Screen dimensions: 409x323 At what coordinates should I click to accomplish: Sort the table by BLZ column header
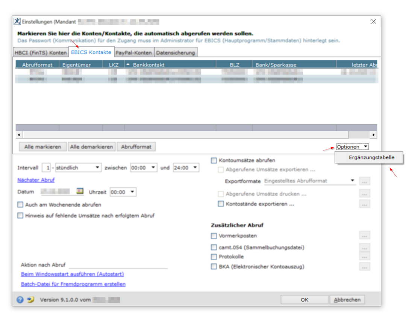tap(234, 65)
